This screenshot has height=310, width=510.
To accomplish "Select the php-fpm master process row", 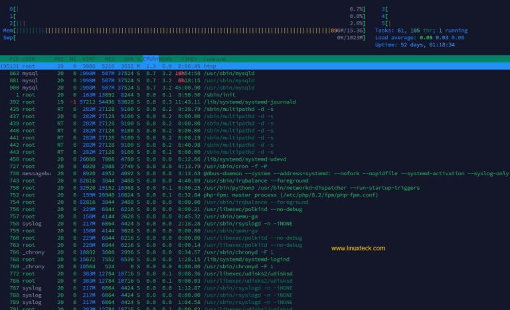I will coord(255,195).
